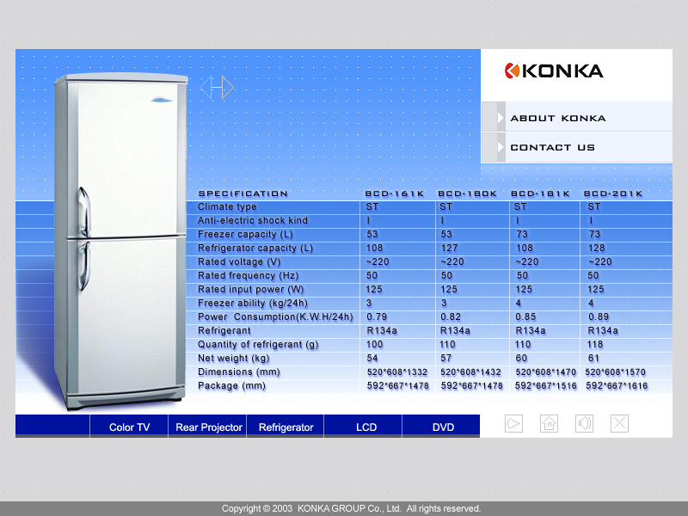Select net weight value 61
This screenshot has width=688, height=516.
tap(593, 358)
